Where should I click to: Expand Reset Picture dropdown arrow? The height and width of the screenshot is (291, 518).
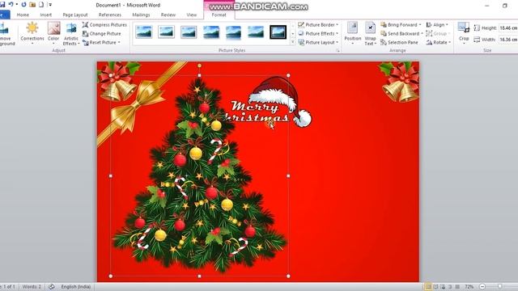[x=119, y=43]
